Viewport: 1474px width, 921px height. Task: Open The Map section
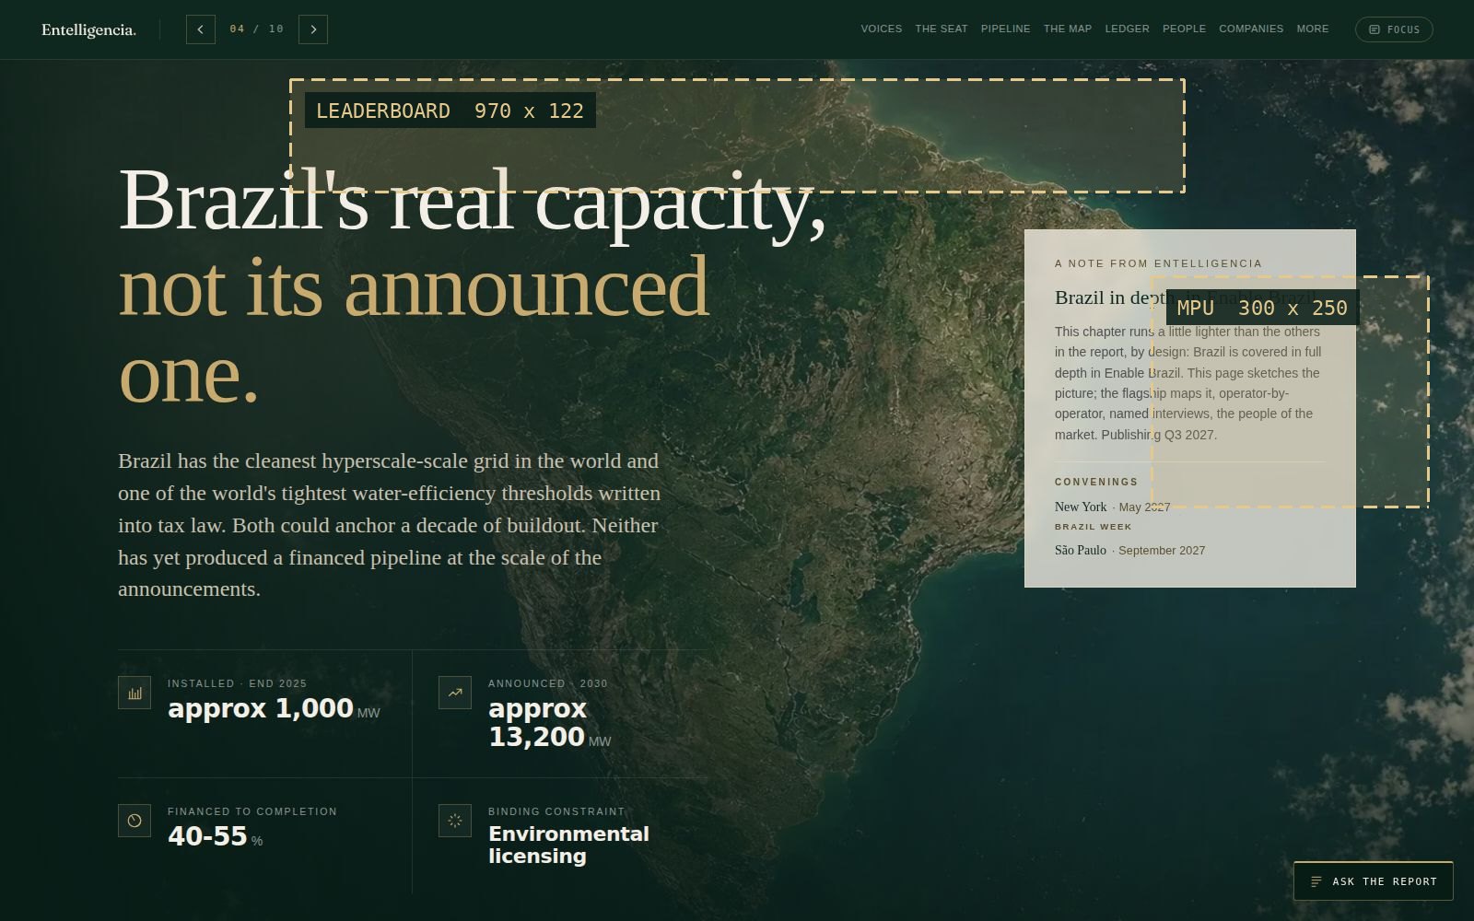1068,29
